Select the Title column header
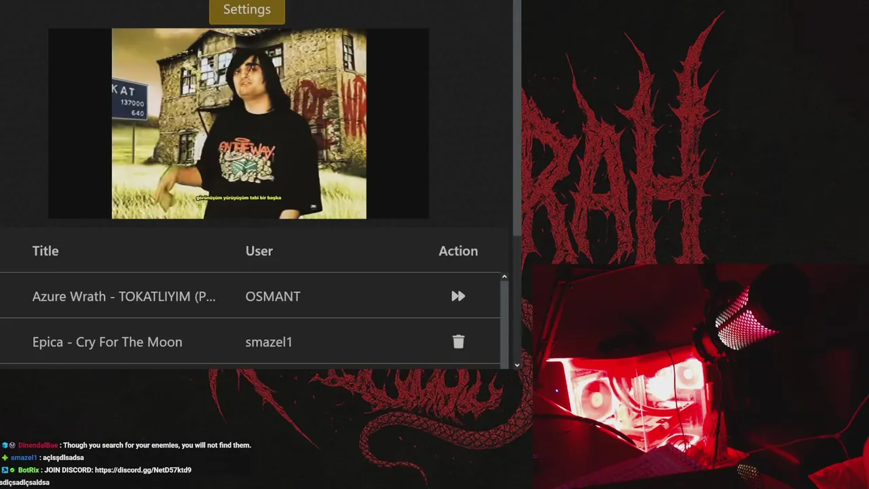Image resolution: width=869 pixels, height=489 pixels. tap(45, 251)
